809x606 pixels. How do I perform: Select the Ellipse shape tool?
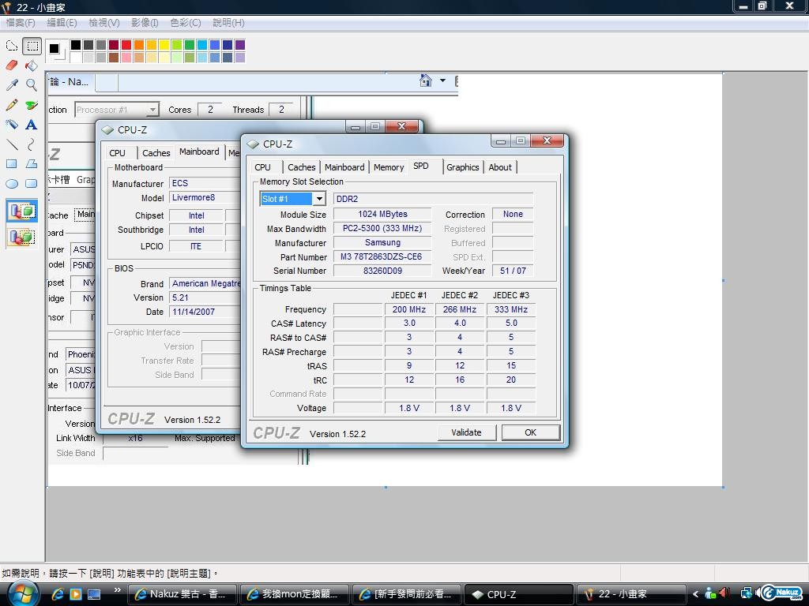coord(11,183)
